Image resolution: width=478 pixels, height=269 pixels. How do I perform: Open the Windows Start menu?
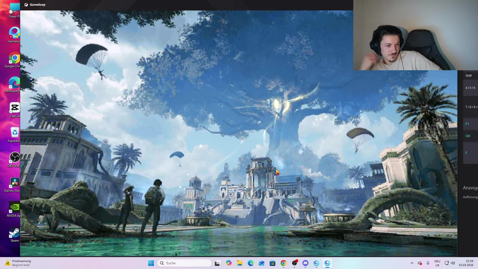tap(151, 263)
